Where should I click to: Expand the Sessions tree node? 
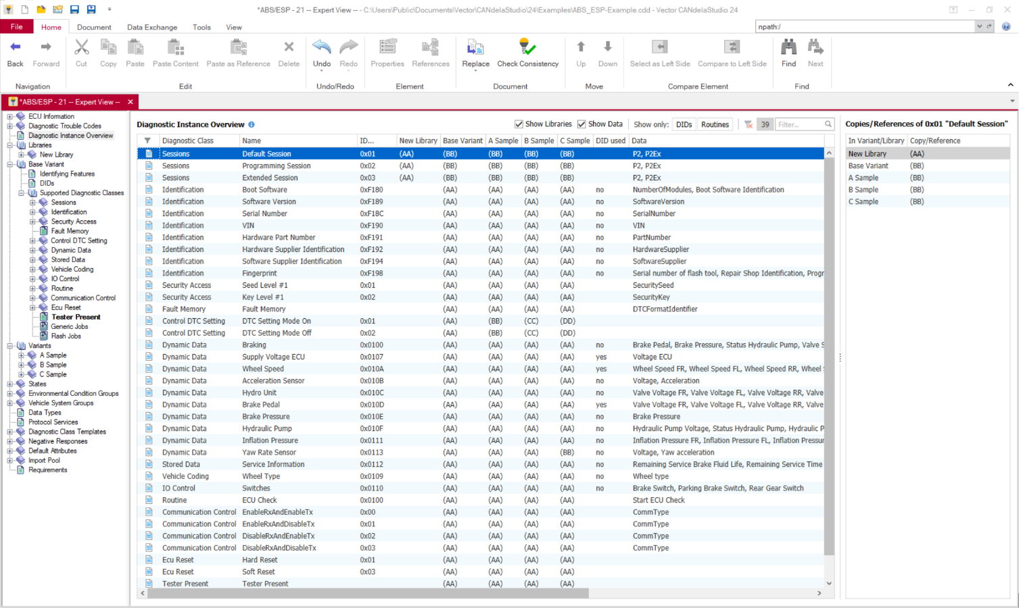pos(32,203)
